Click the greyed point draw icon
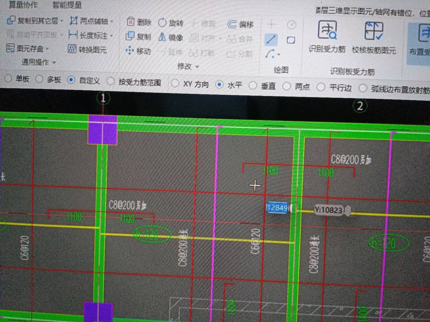 tap(272, 24)
